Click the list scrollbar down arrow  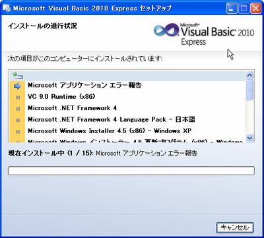pyautogui.click(x=249, y=138)
